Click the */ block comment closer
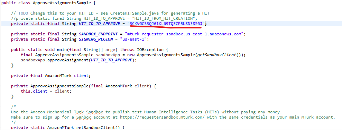This screenshot has height=130, width=342. (x=13, y=122)
